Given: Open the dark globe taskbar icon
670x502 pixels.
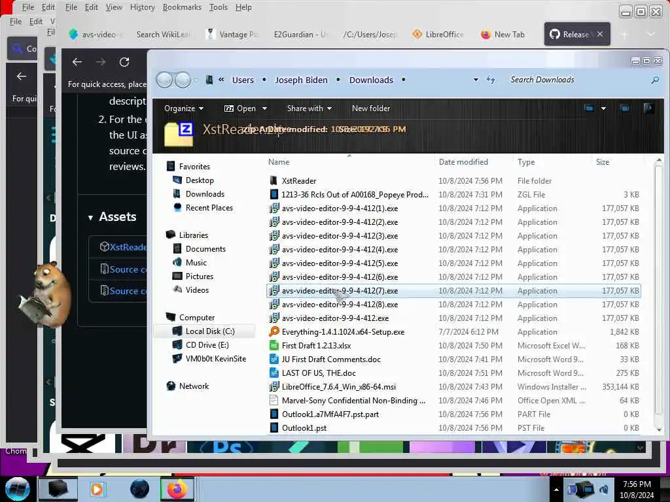Looking at the screenshot, I should [x=140, y=489].
